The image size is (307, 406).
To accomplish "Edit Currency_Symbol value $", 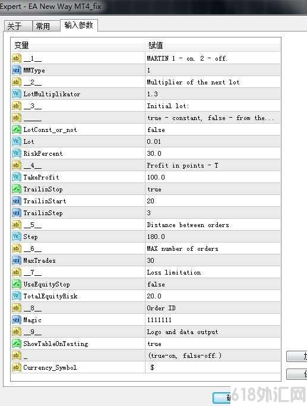I will tap(213, 367).
